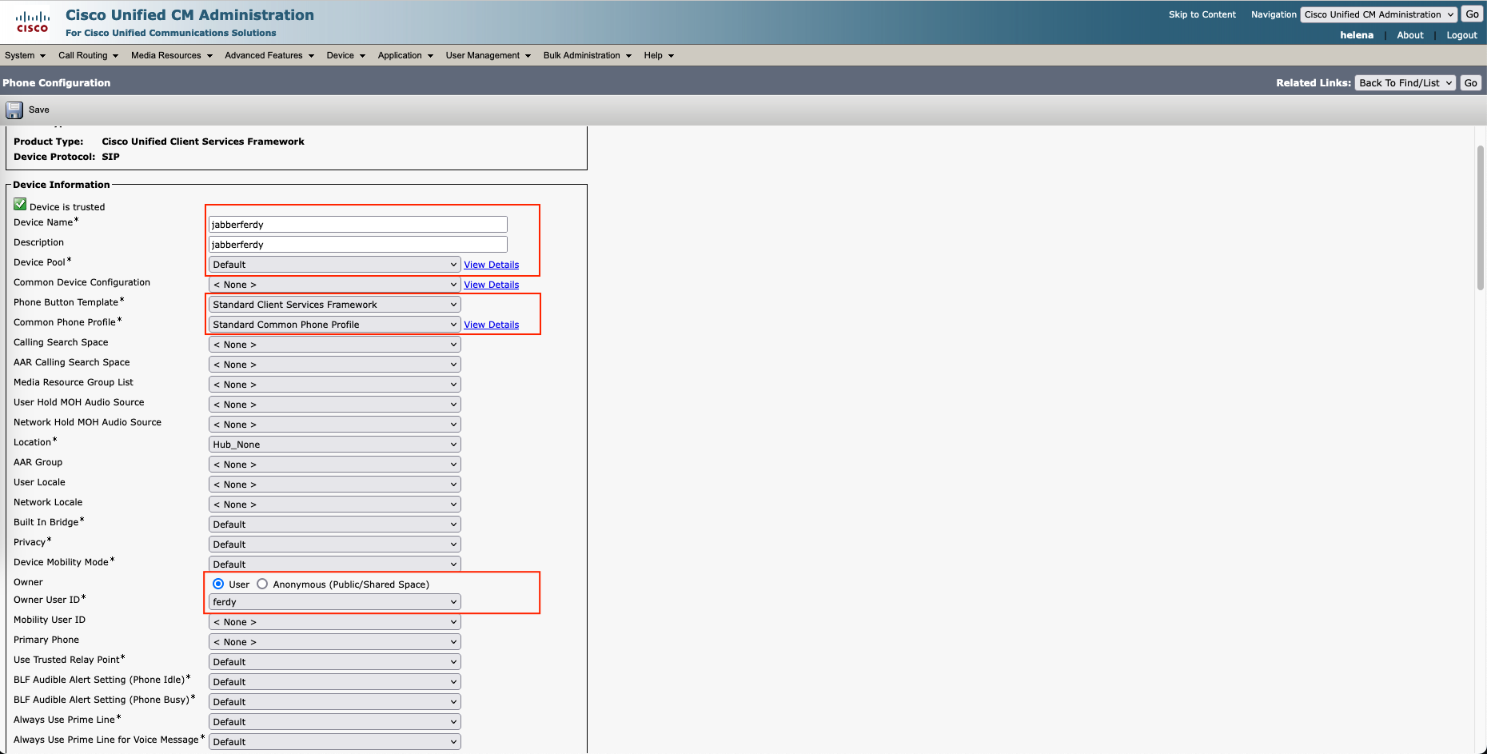The height and width of the screenshot is (754, 1487).
Task: Open the Location dropdown showing Hub_None
Action: (334, 445)
